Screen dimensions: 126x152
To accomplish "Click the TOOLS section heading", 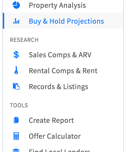I will pyautogui.click(x=19, y=105).
